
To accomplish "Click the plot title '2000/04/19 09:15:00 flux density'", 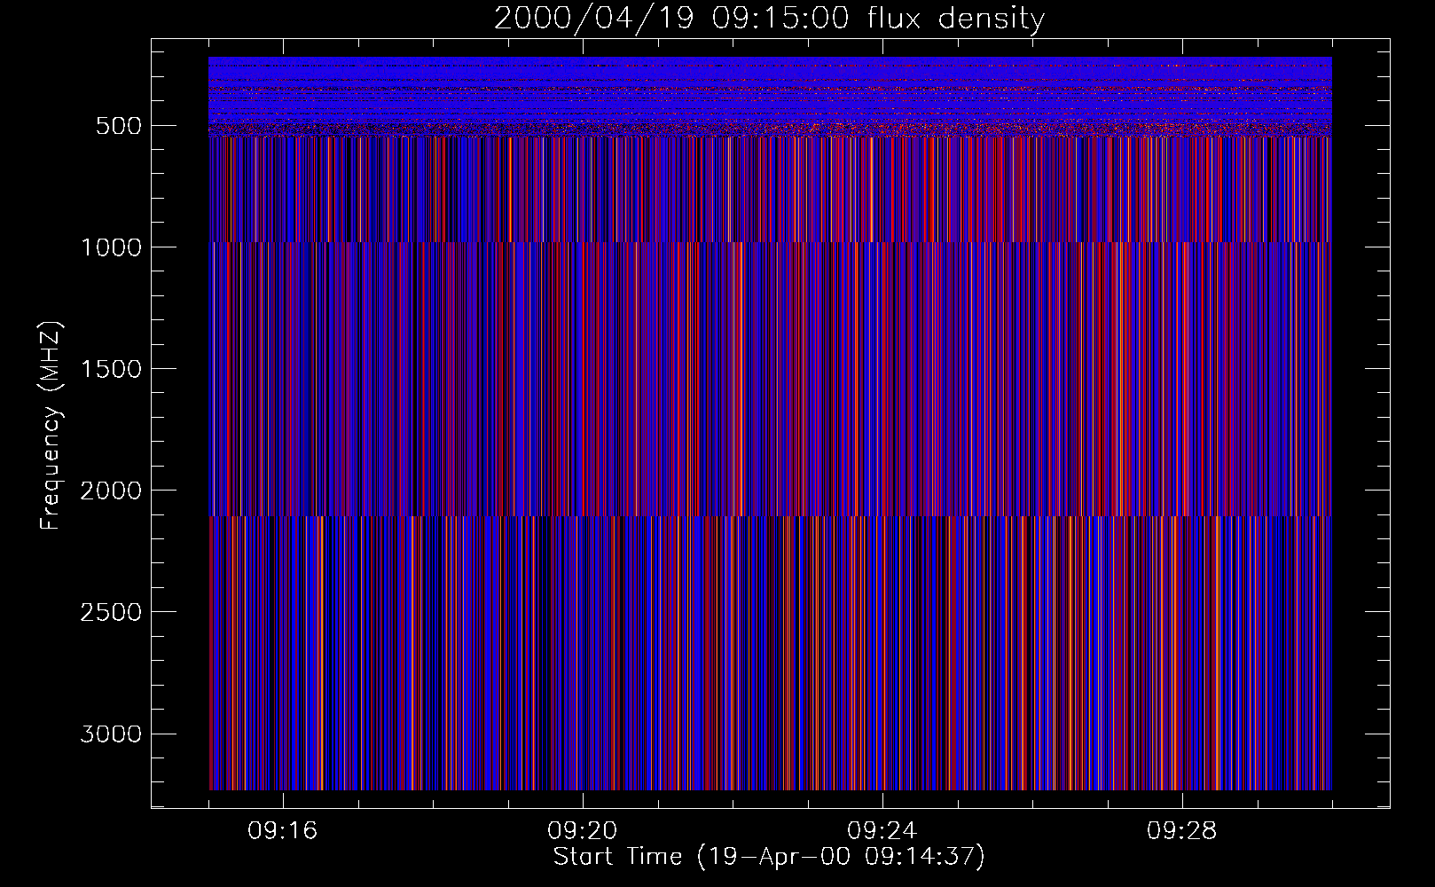I will (x=769, y=19).
